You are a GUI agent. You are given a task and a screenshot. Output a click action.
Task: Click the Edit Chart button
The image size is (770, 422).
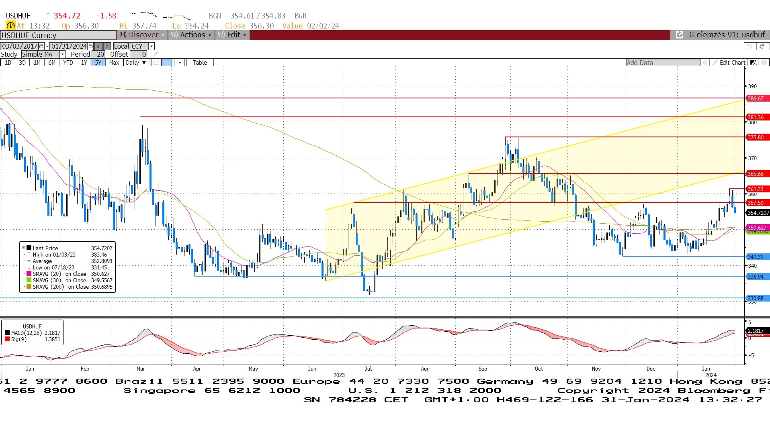click(x=729, y=63)
